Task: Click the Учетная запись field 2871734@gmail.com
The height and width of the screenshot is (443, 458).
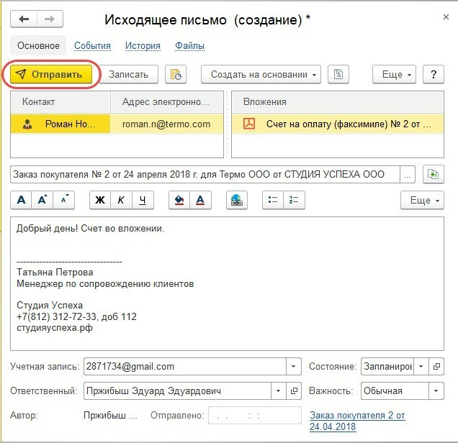Action: click(x=185, y=366)
